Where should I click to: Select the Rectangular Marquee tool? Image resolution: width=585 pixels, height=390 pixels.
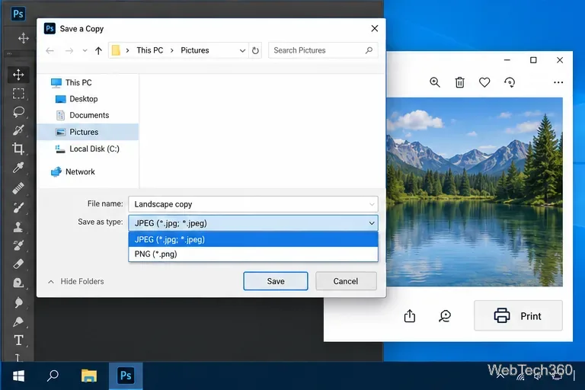pyautogui.click(x=18, y=93)
